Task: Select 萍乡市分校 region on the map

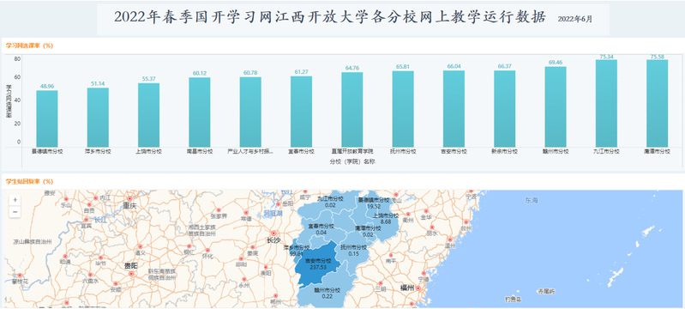Action: (296, 250)
